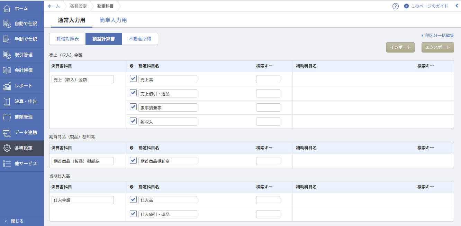The width and height of the screenshot is (461, 226).
Task: Switch to the 簡単入力用 tab
Action: (113, 20)
